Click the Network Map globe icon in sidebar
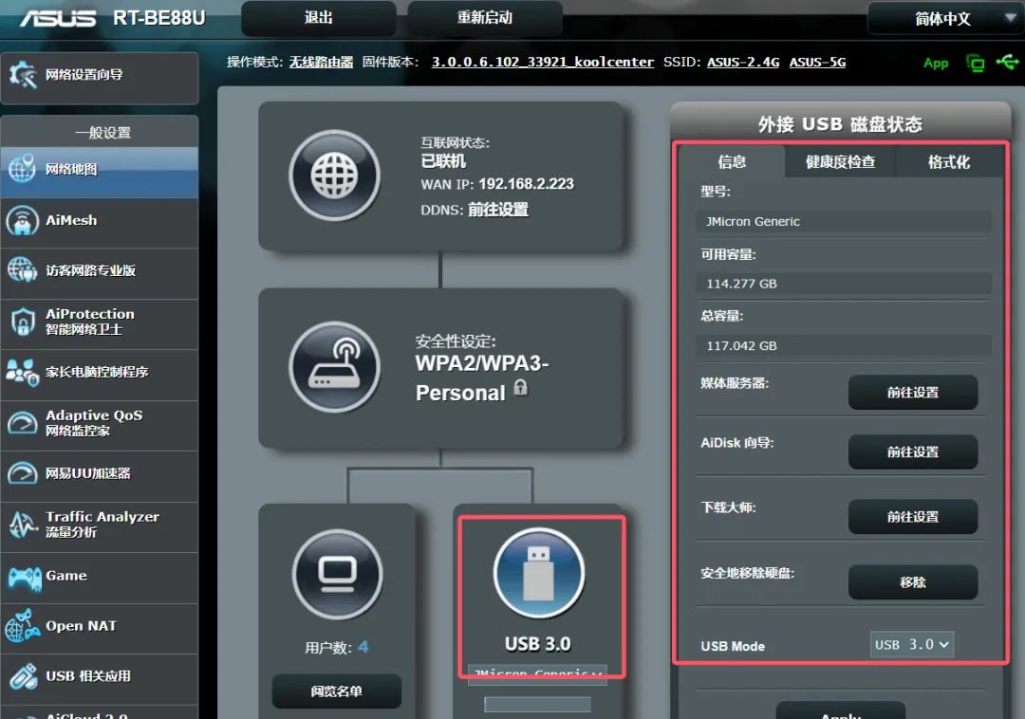 tap(22, 169)
